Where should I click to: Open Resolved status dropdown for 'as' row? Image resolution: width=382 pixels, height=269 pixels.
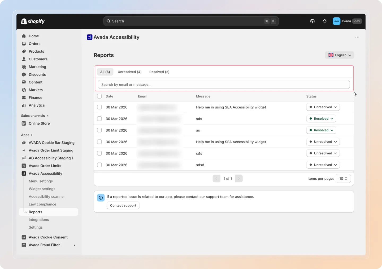click(321, 130)
